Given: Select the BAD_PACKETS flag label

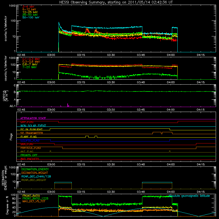Looking at the screenshot, I should tap(30, 159).
